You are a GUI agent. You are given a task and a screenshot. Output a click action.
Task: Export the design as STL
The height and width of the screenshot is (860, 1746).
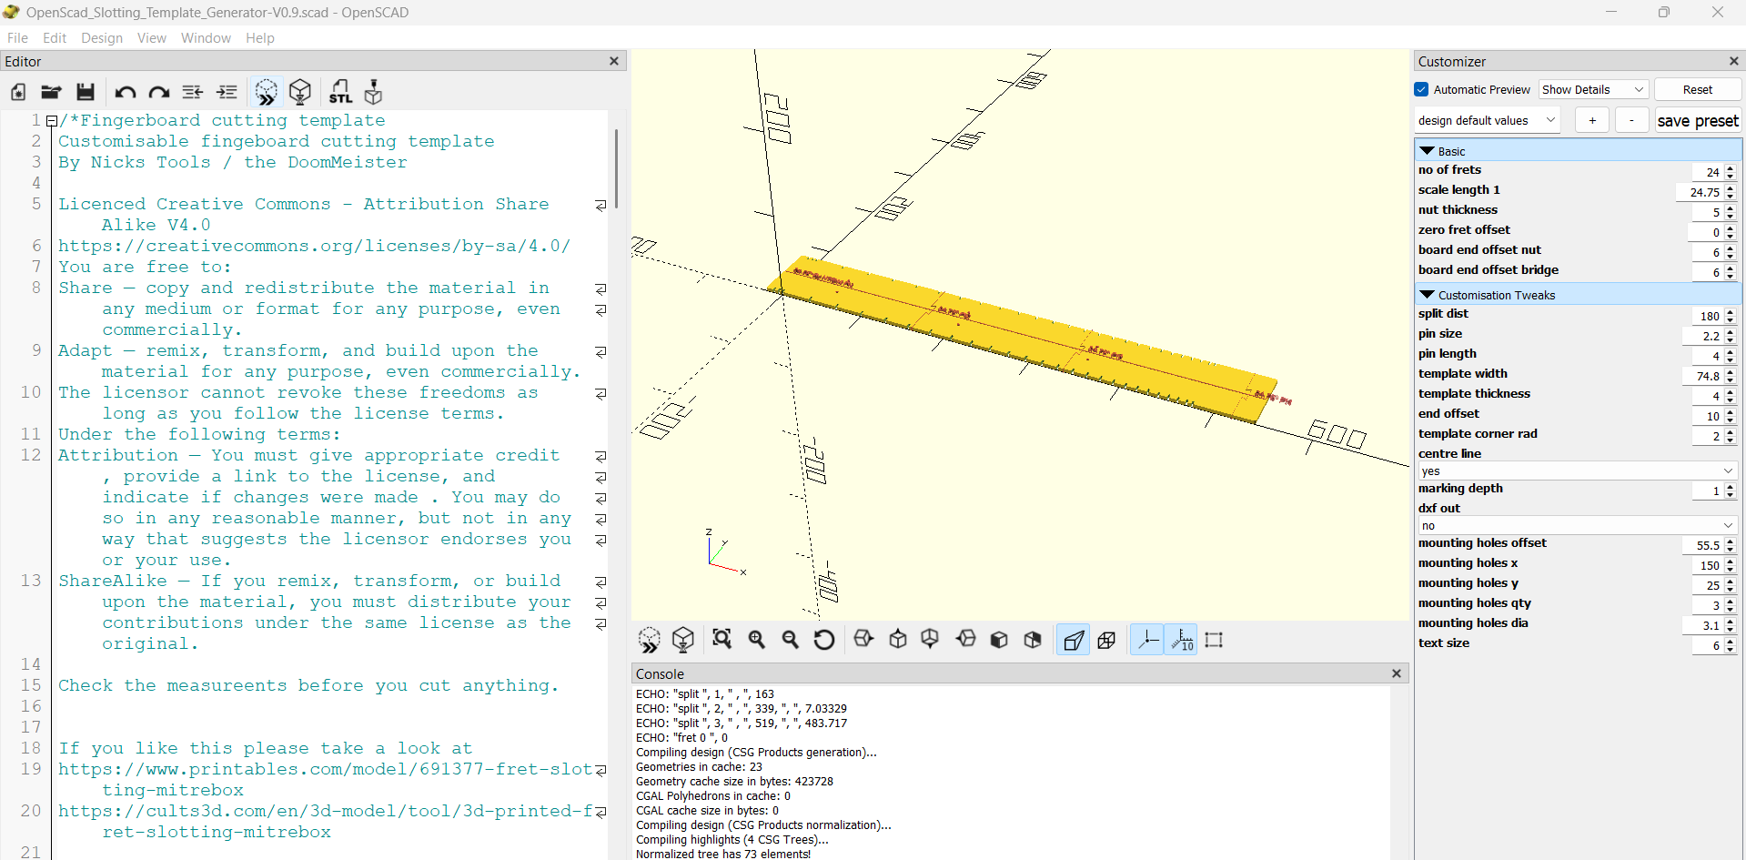point(340,92)
